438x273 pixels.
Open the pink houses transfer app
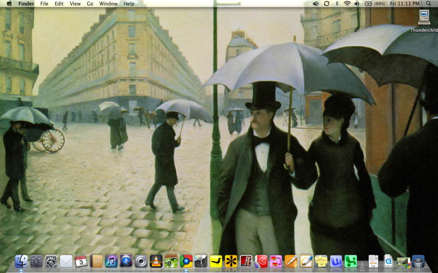(x=276, y=261)
